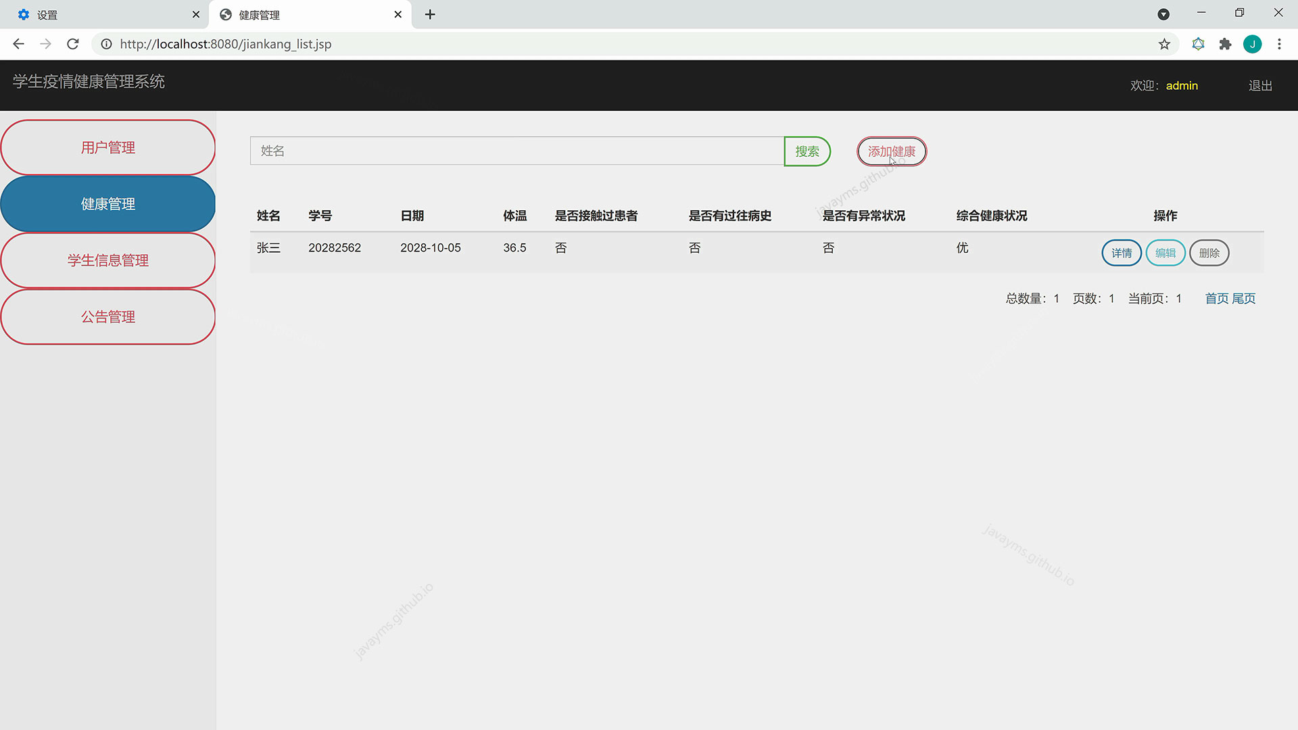The width and height of the screenshot is (1298, 730).
Task: View 详情 for 张三's record
Action: [1121, 253]
